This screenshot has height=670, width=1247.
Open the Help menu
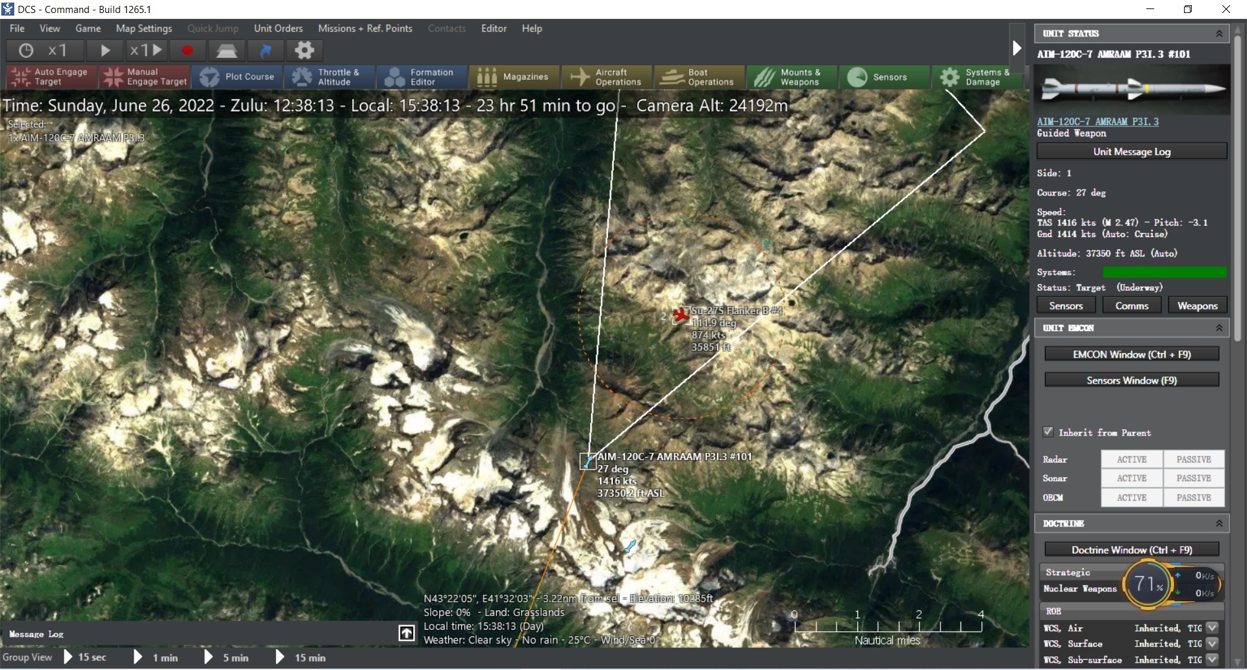pos(532,29)
